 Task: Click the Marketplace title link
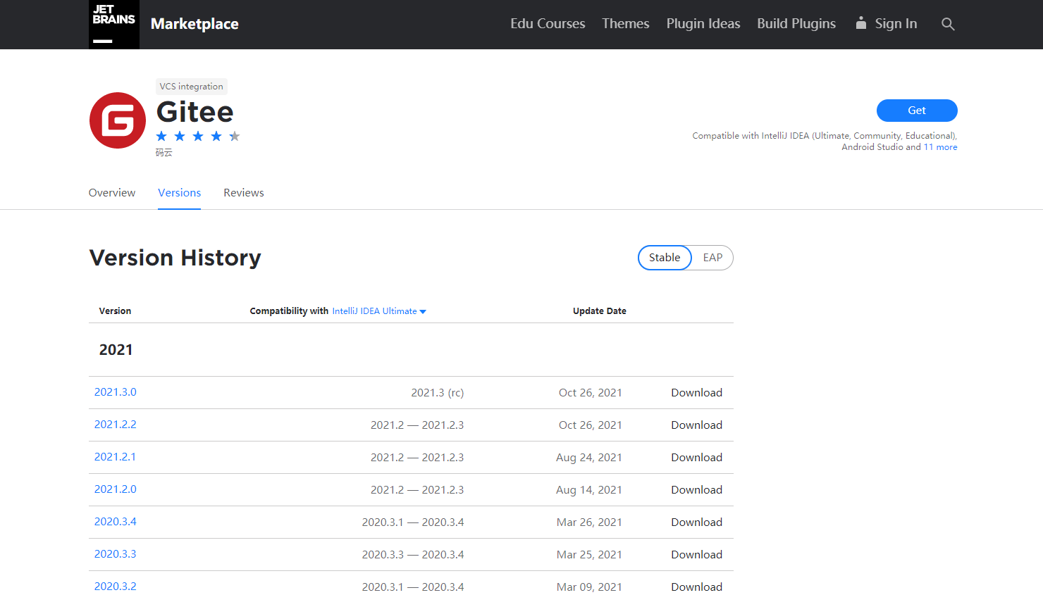pyautogui.click(x=195, y=24)
